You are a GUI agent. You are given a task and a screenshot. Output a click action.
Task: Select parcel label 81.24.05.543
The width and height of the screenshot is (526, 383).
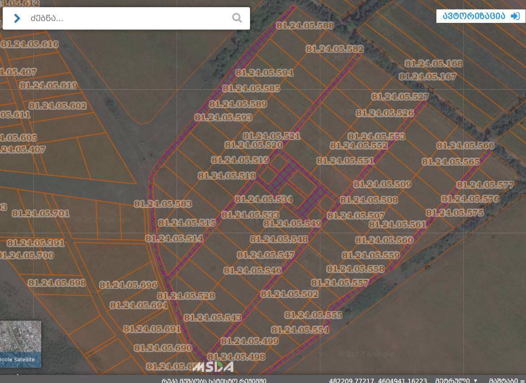point(212,317)
